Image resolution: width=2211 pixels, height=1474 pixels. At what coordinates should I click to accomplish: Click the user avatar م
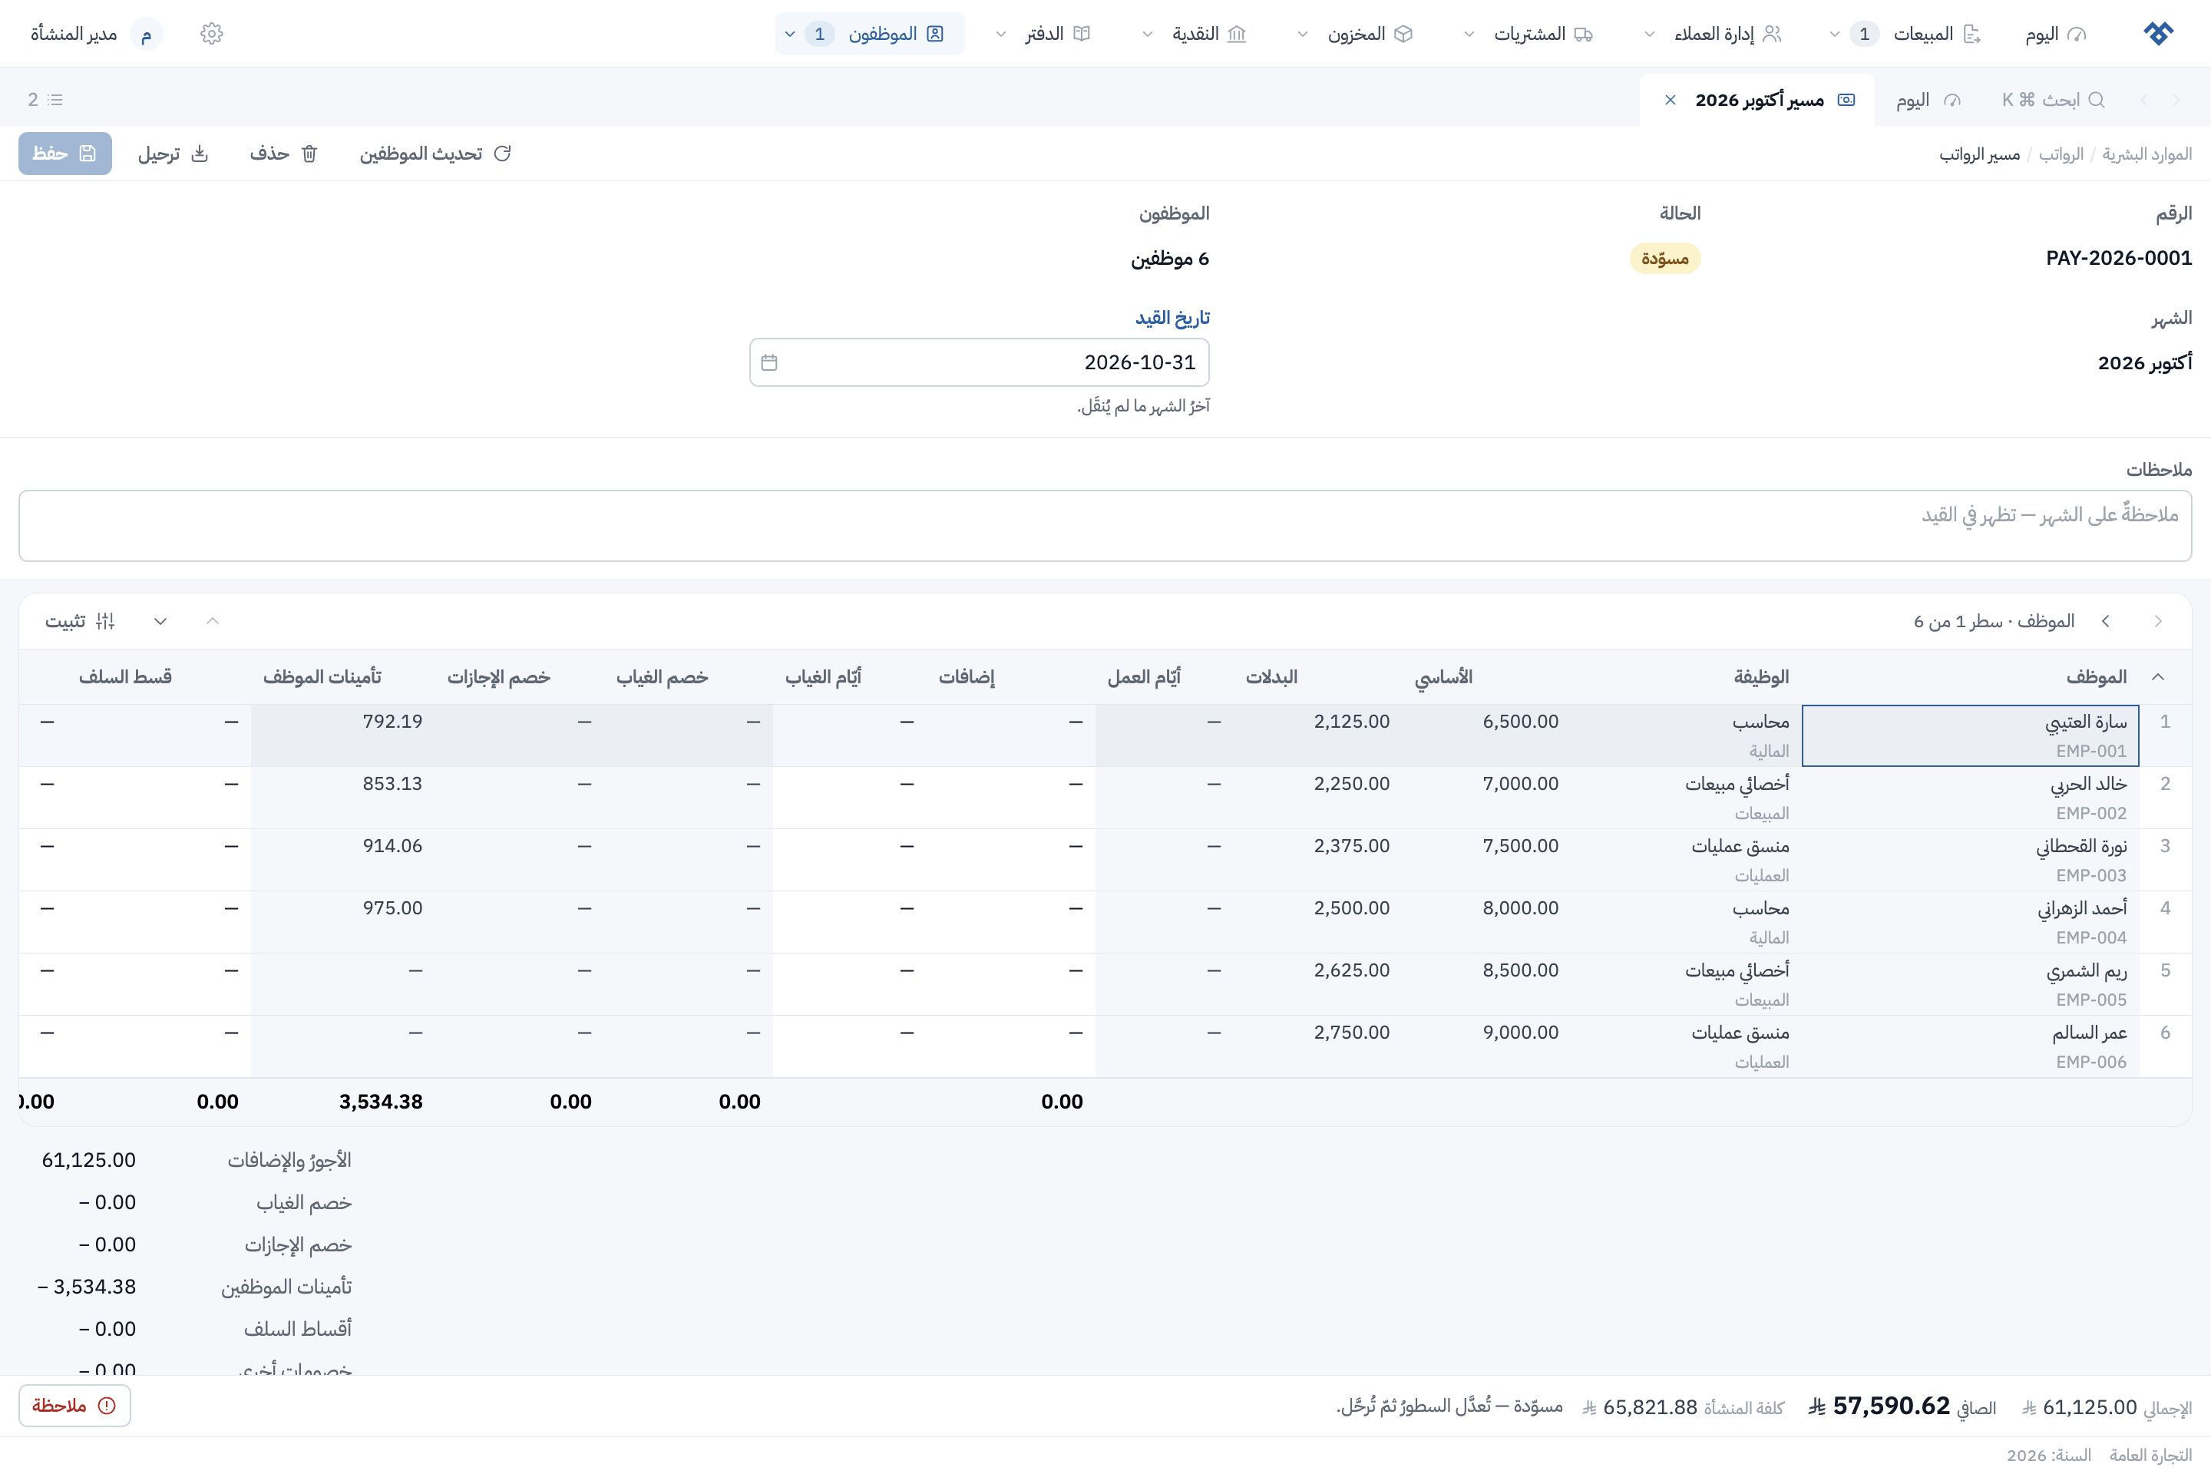point(147,34)
